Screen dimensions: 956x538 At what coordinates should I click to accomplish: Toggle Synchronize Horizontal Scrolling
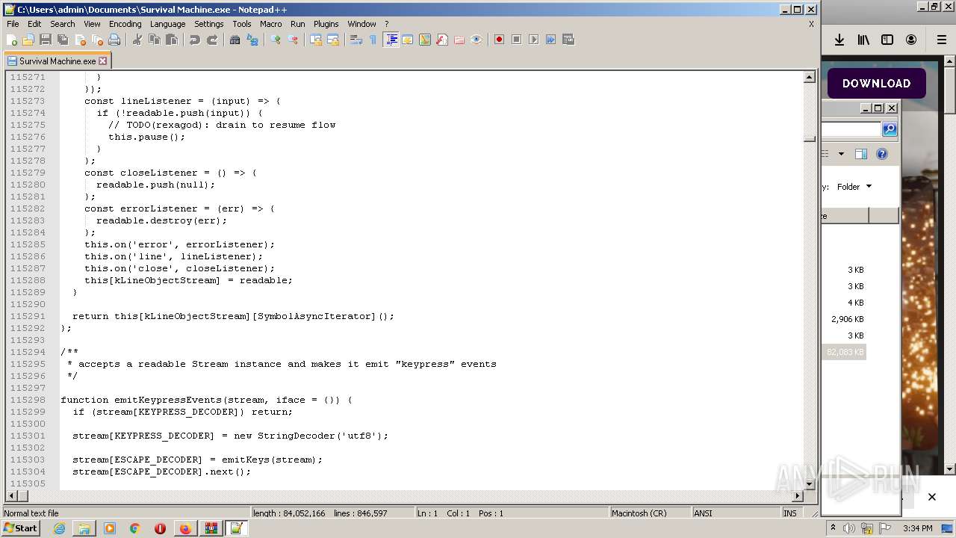pos(333,40)
